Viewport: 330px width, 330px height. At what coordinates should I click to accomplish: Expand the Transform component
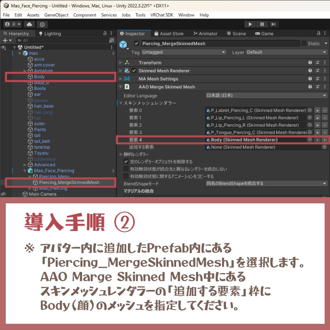click(120, 63)
